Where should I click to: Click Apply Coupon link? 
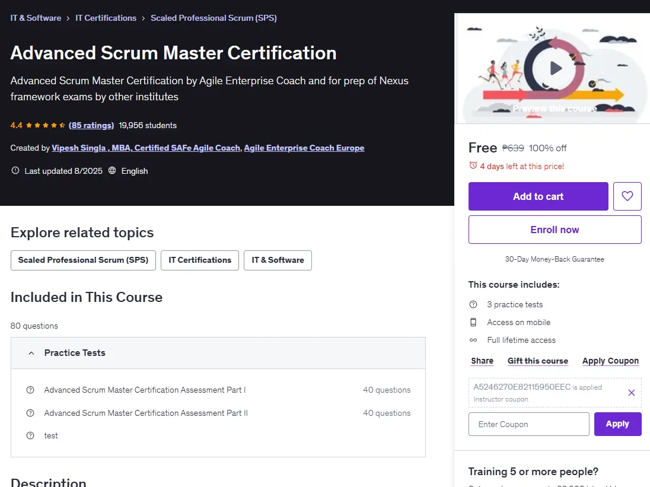pos(610,361)
